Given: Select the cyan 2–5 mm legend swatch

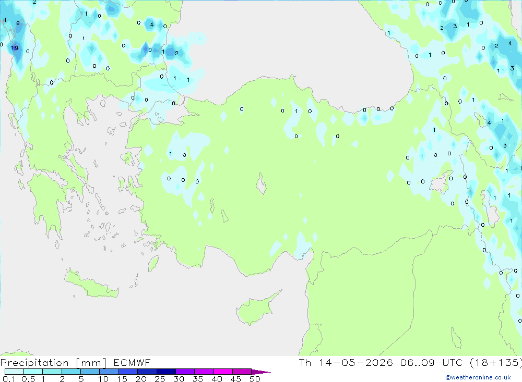Looking at the screenshot, I should tap(71, 372).
